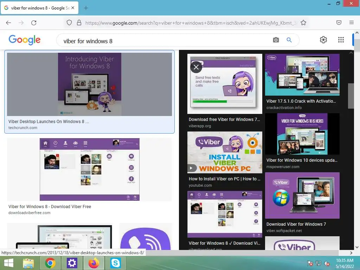Click the viber.softpacket.net source

[x=284, y=231]
